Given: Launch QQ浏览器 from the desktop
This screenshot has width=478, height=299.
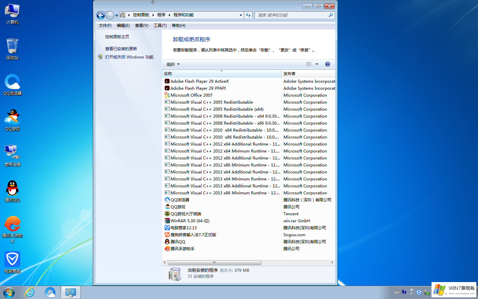Looking at the screenshot, I should click(12, 85).
